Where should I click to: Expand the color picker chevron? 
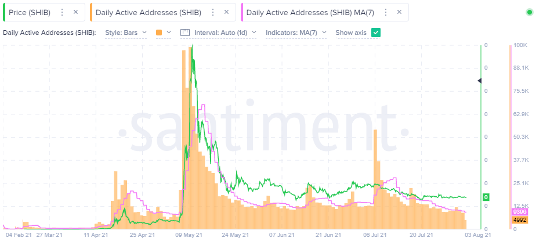click(x=169, y=33)
